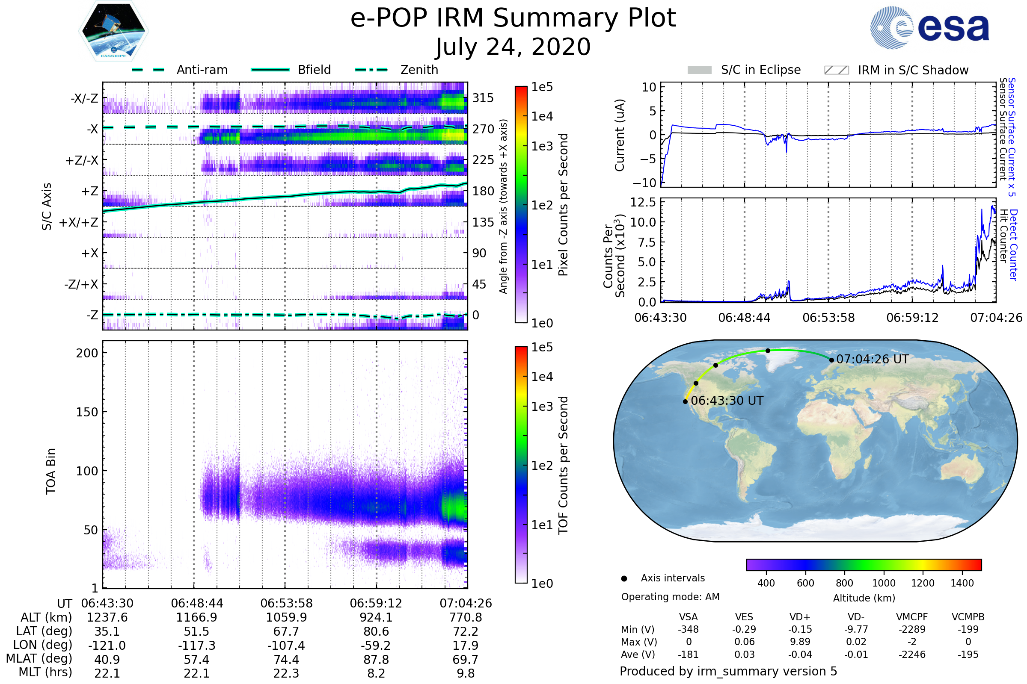Click the CASSIOPE mission hexagon logo

pyautogui.click(x=113, y=31)
